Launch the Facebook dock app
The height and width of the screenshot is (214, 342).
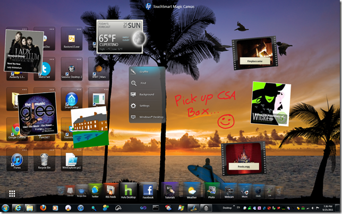148,191
